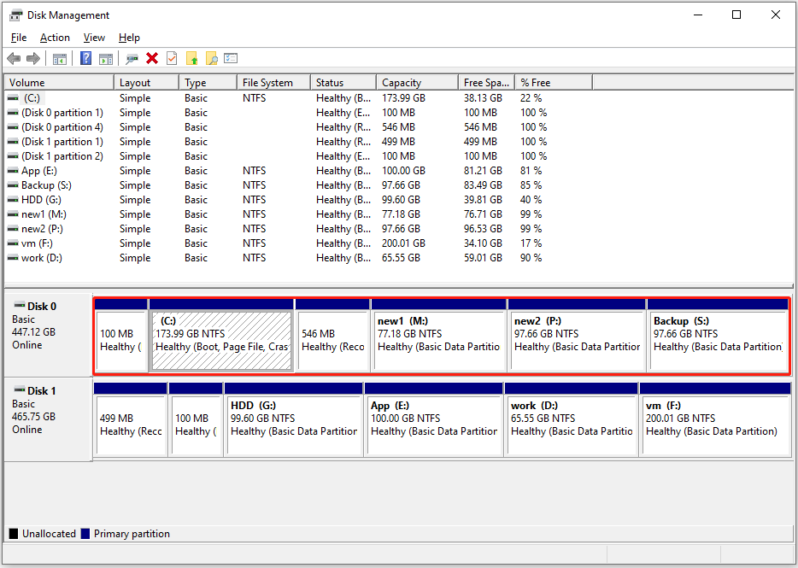
Task: Click the folder with magnifier toolbar icon
Action: coord(212,58)
